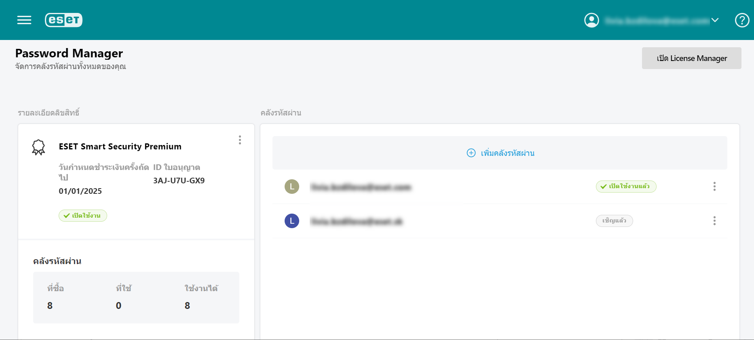
Task: Click the ที่ใช้ used count label
Action: click(124, 288)
